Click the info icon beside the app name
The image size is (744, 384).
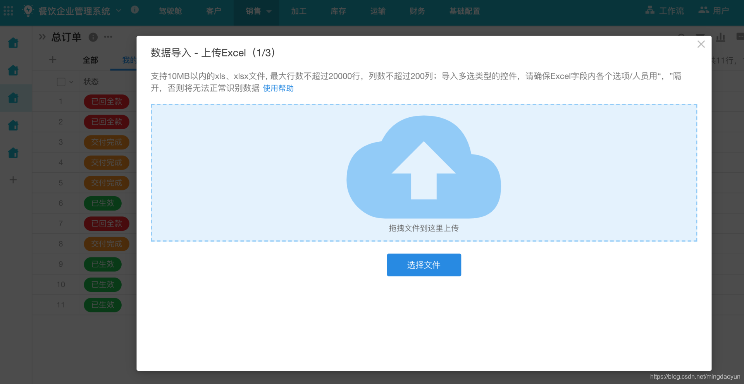tap(134, 10)
